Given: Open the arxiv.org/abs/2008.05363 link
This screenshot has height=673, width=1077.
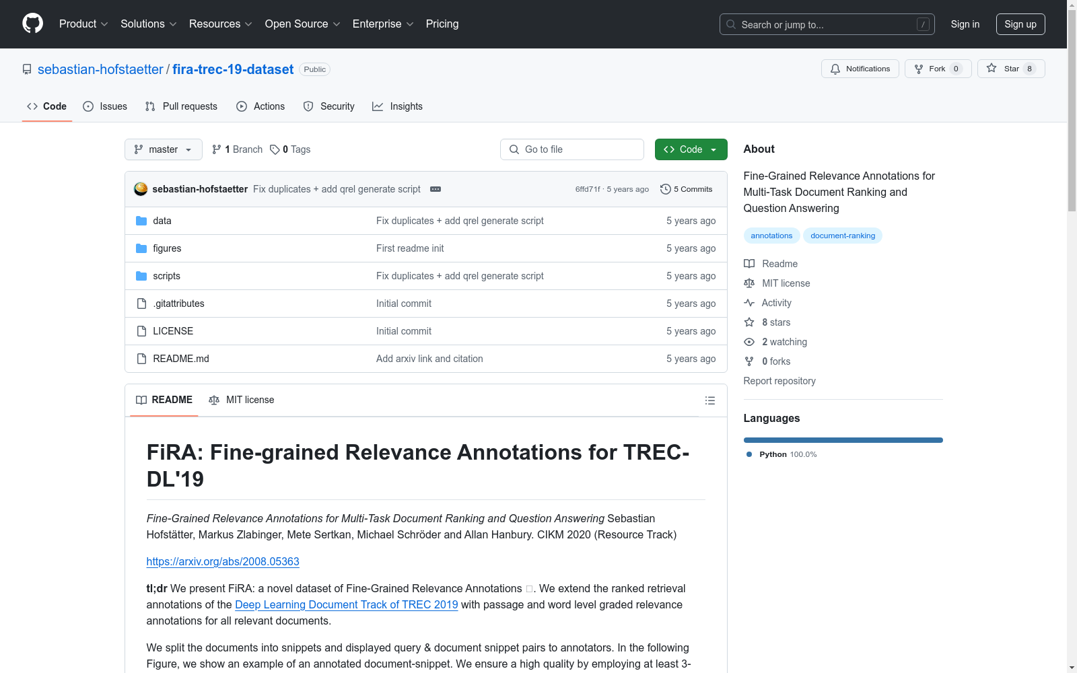Looking at the screenshot, I should click(x=223, y=561).
